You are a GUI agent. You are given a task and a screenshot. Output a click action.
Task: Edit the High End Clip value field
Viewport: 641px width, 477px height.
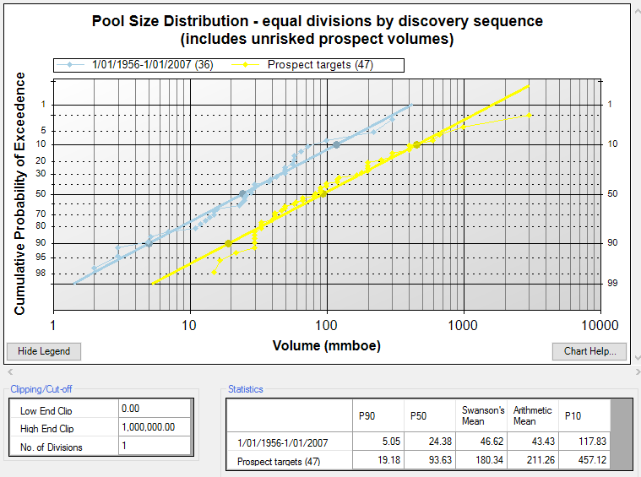coord(155,427)
